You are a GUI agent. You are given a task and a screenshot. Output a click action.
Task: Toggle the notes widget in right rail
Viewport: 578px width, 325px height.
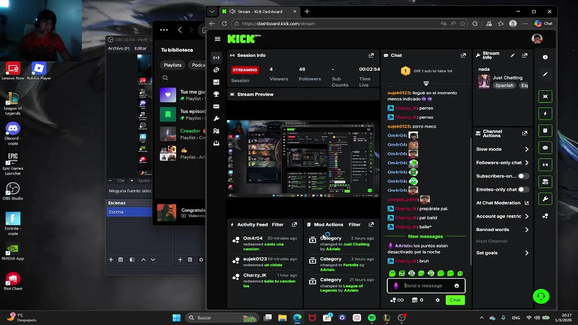pos(545,130)
